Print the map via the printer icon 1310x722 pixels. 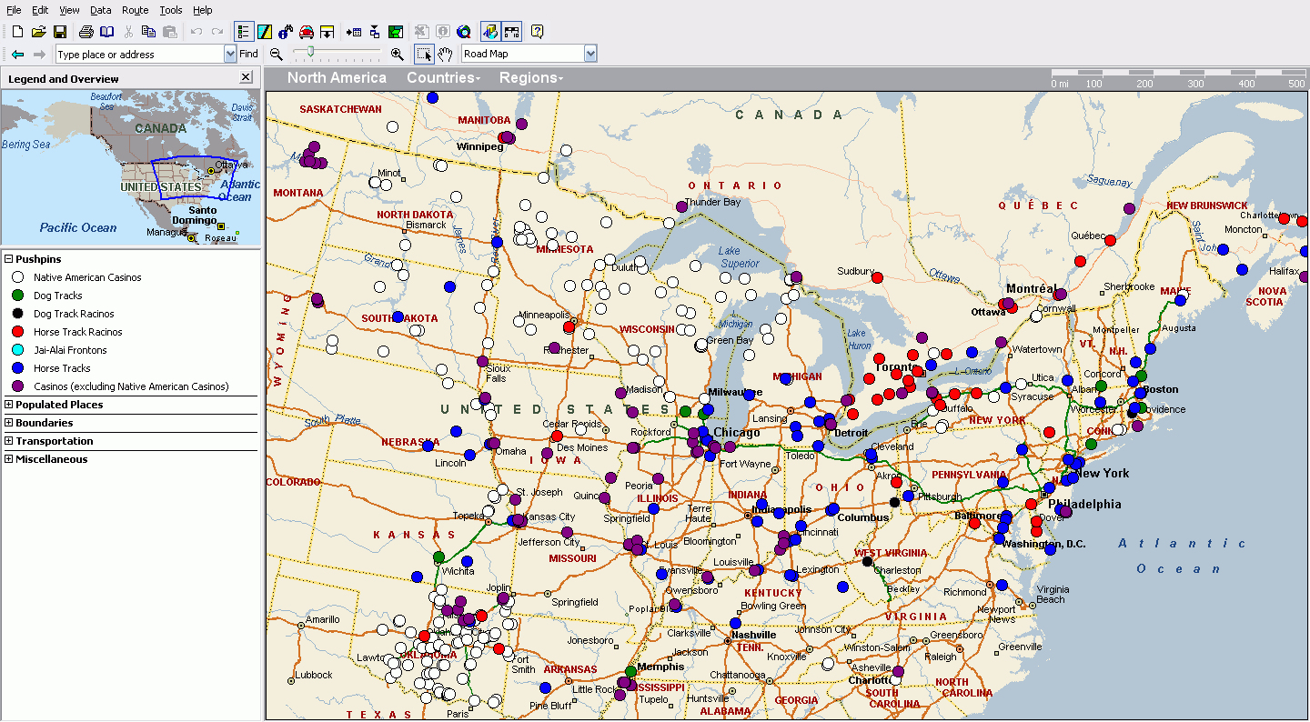pos(86,32)
